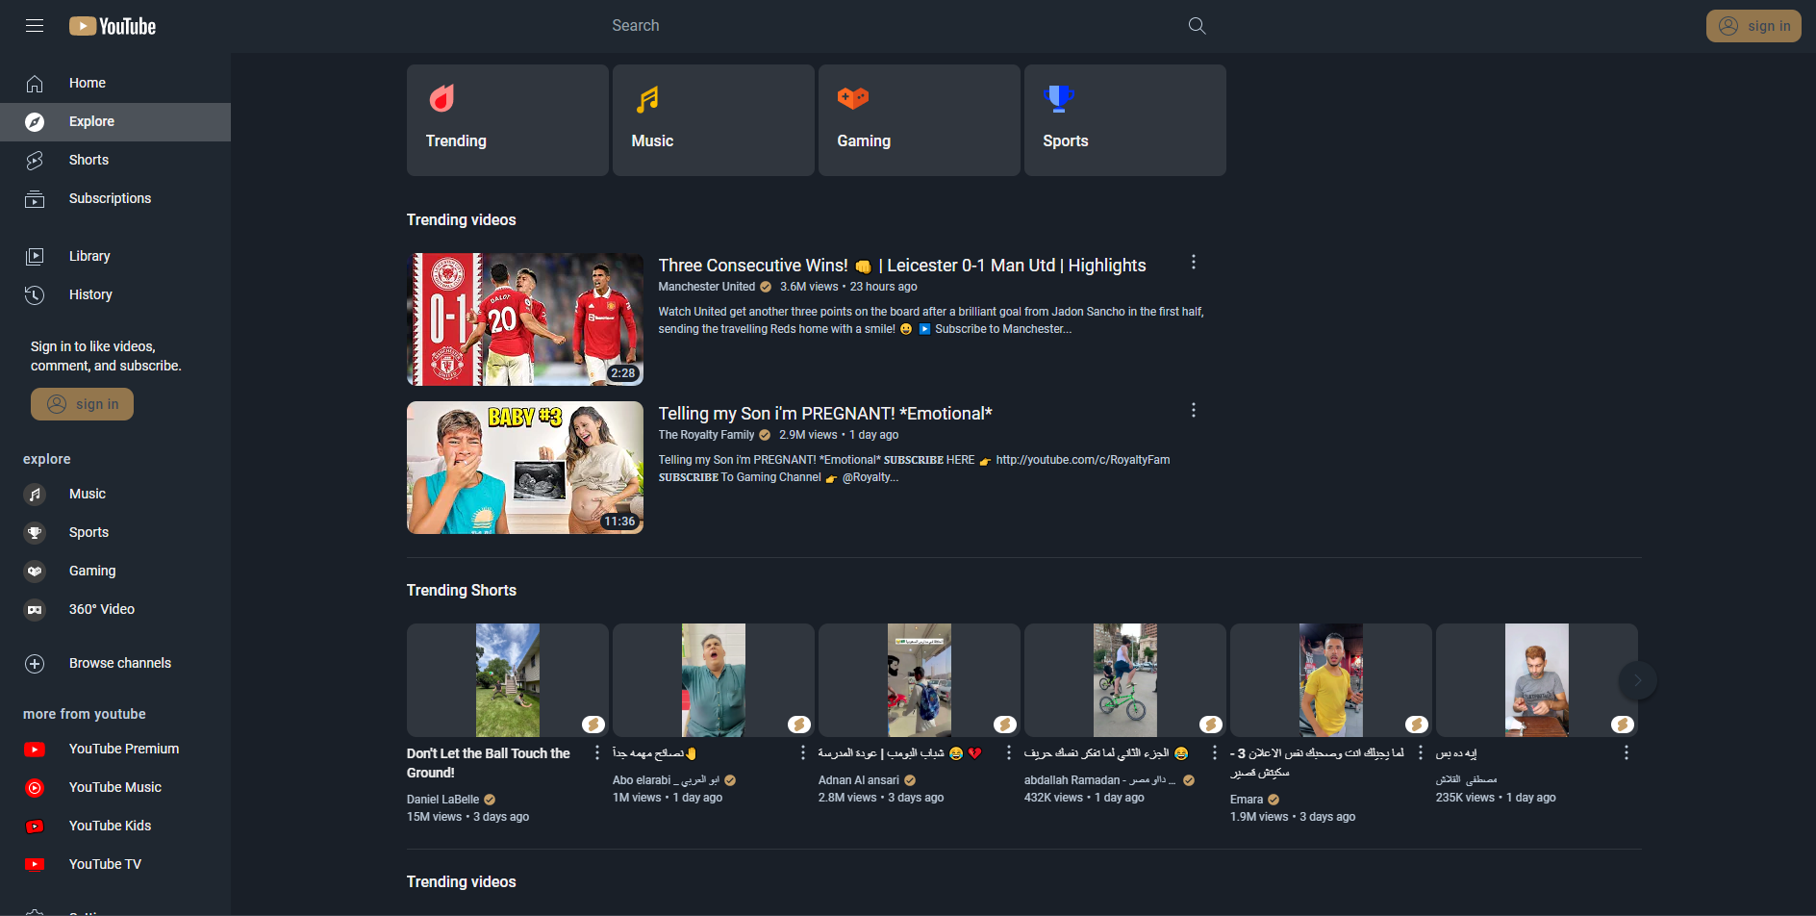This screenshot has width=1816, height=916.
Task: Click the 360° Video icon
Action: 35,610
